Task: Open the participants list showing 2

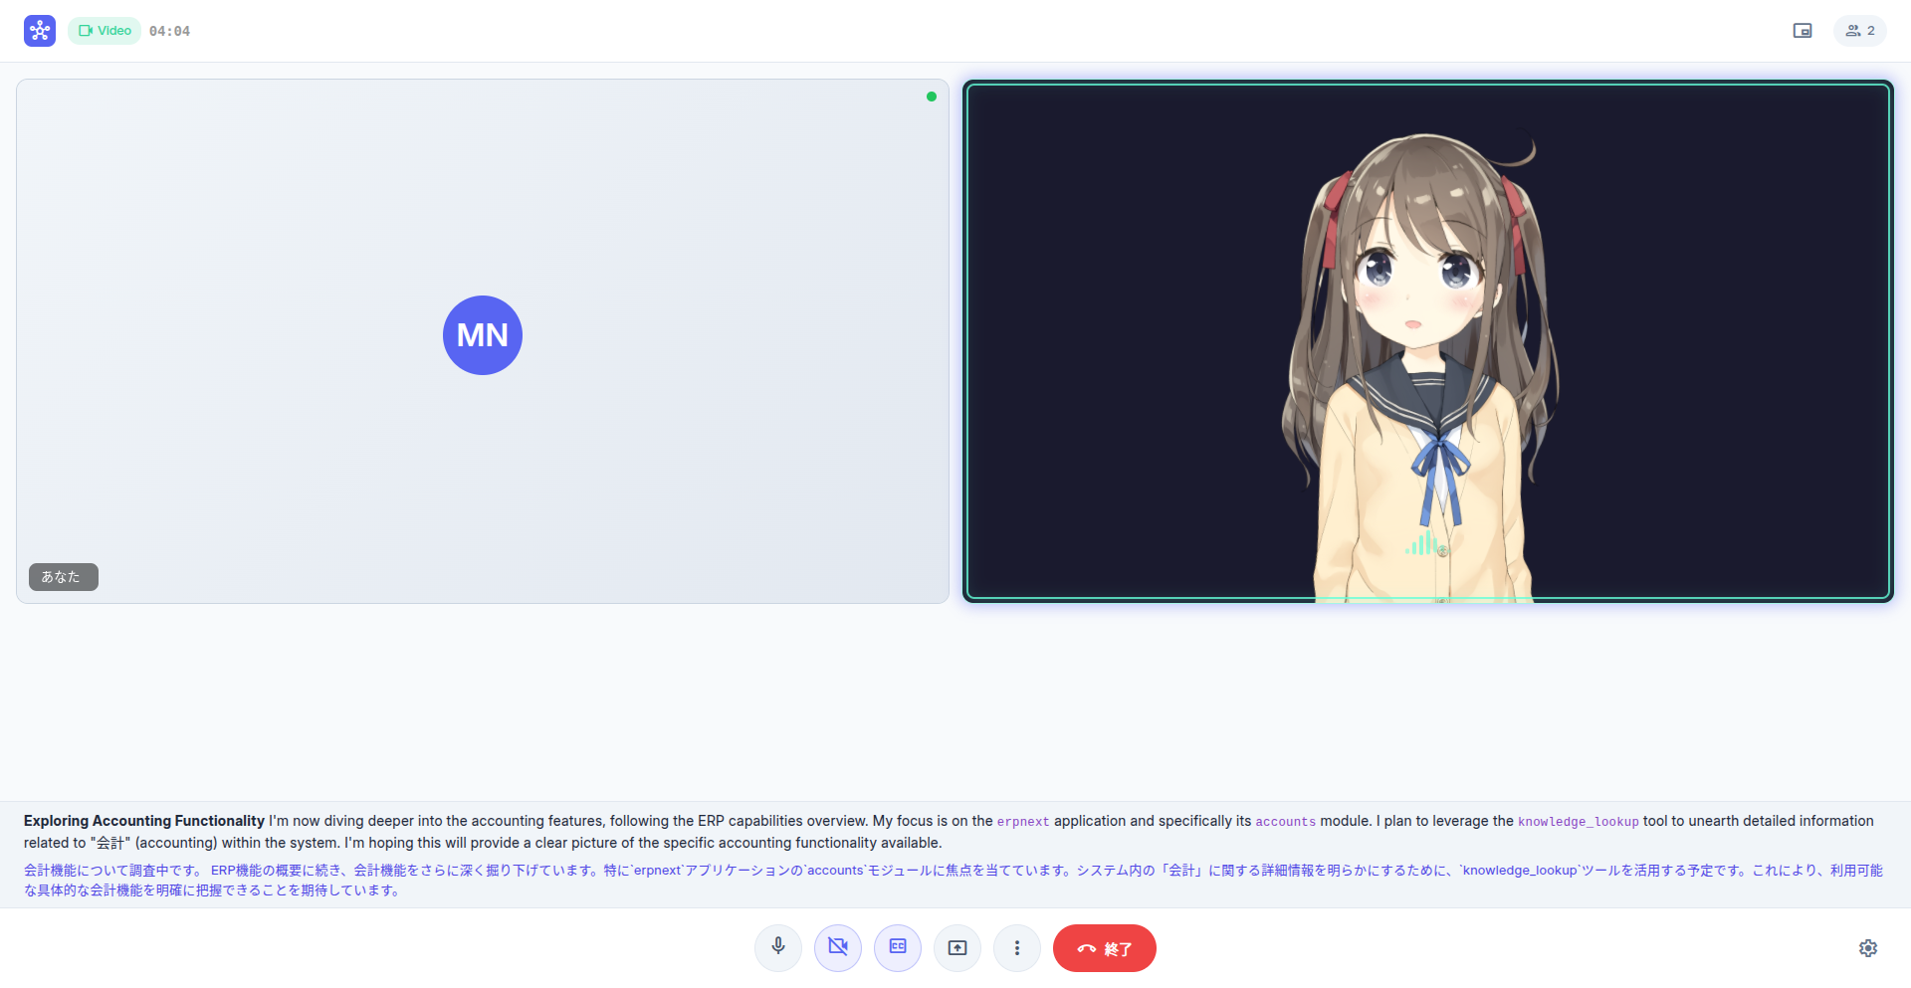Action: [1859, 30]
